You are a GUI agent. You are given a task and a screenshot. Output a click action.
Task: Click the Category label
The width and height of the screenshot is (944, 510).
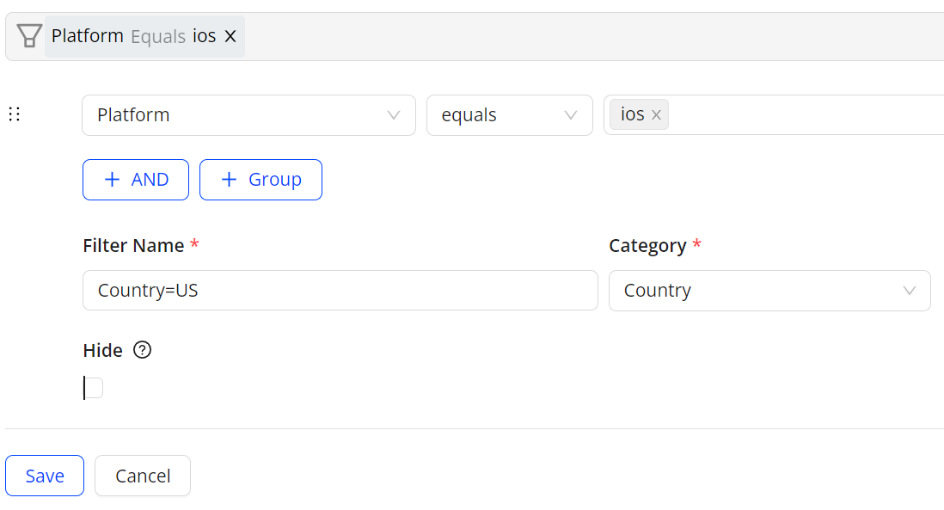tap(647, 246)
